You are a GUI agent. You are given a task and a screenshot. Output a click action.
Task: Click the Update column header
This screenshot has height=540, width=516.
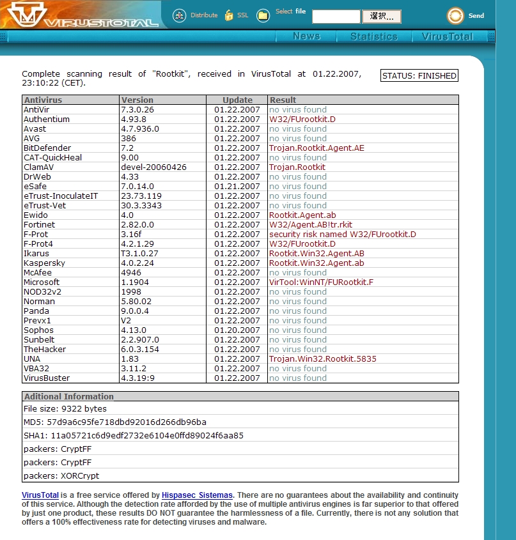coord(237,100)
